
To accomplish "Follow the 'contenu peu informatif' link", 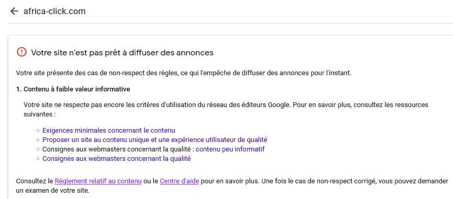I will (x=230, y=149).
